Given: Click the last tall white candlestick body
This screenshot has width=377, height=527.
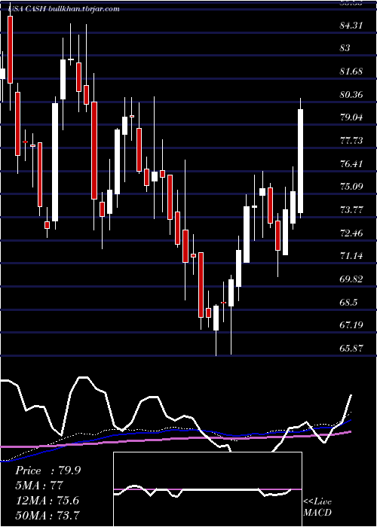Looking at the screenshot, I should (300, 161).
